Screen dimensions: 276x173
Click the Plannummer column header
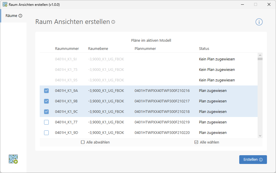(x=145, y=49)
